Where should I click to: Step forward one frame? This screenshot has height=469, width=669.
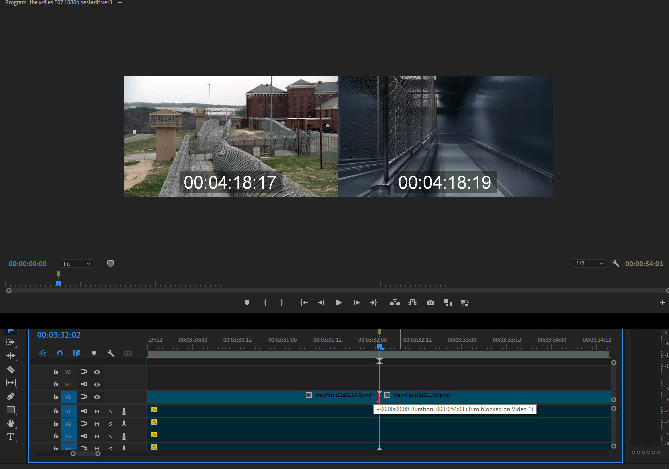point(356,303)
